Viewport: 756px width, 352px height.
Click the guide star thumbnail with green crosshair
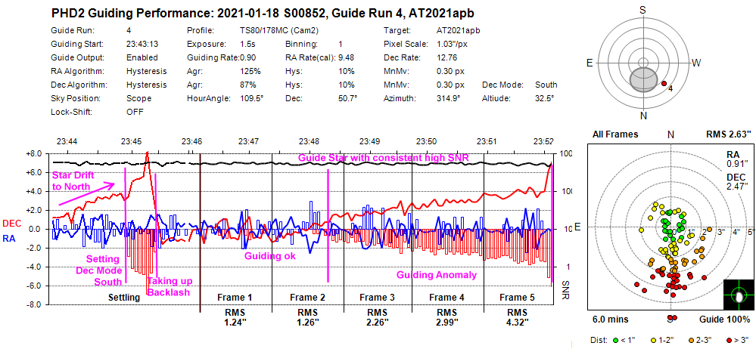[738, 294]
